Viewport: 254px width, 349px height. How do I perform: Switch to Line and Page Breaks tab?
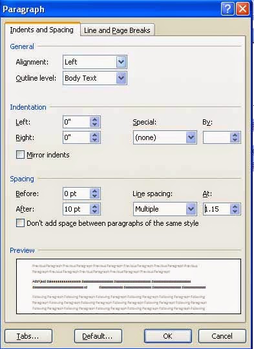pos(117,30)
